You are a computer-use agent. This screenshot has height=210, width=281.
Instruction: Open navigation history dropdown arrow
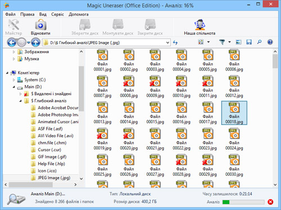click(x=28, y=43)
